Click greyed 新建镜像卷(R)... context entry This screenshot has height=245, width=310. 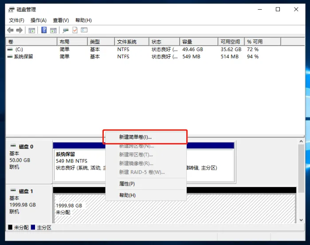146,163
